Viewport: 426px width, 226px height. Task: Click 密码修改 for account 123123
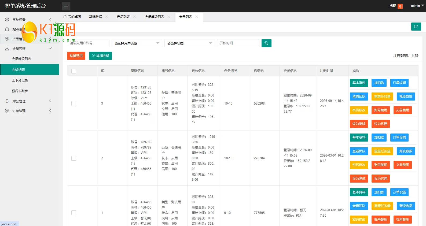(x=359, y=110)
